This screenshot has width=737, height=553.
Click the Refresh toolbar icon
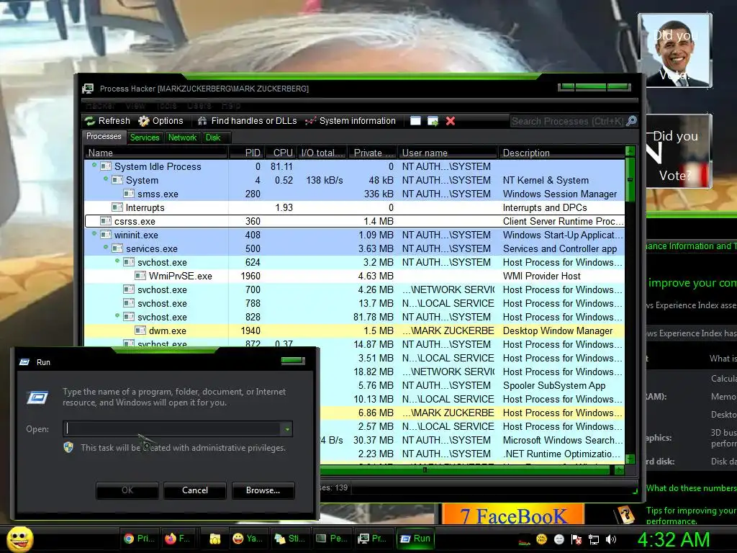point(90,121)
